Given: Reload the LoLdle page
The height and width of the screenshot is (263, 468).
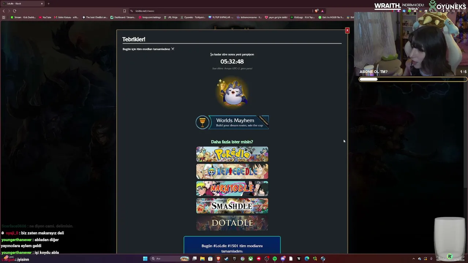Looking at the screenshot, I should pyautogui.click(x=15, y=11).
